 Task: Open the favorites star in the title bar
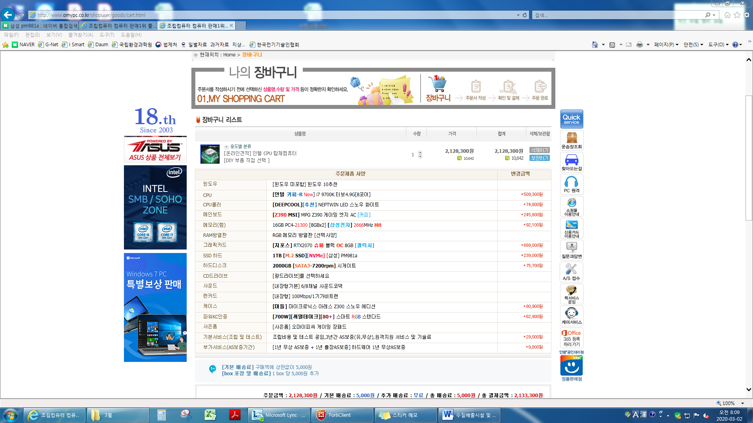tap(737, 15)
